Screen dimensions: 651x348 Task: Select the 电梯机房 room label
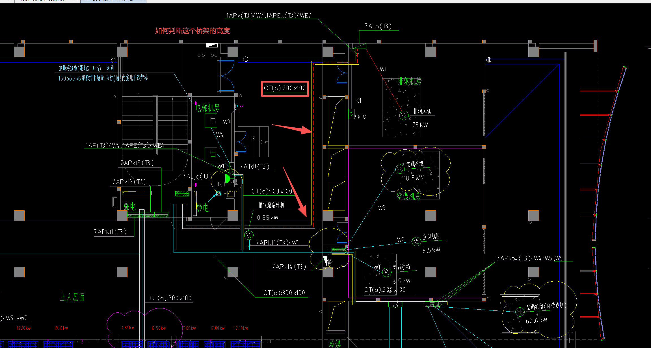(207, 108)
